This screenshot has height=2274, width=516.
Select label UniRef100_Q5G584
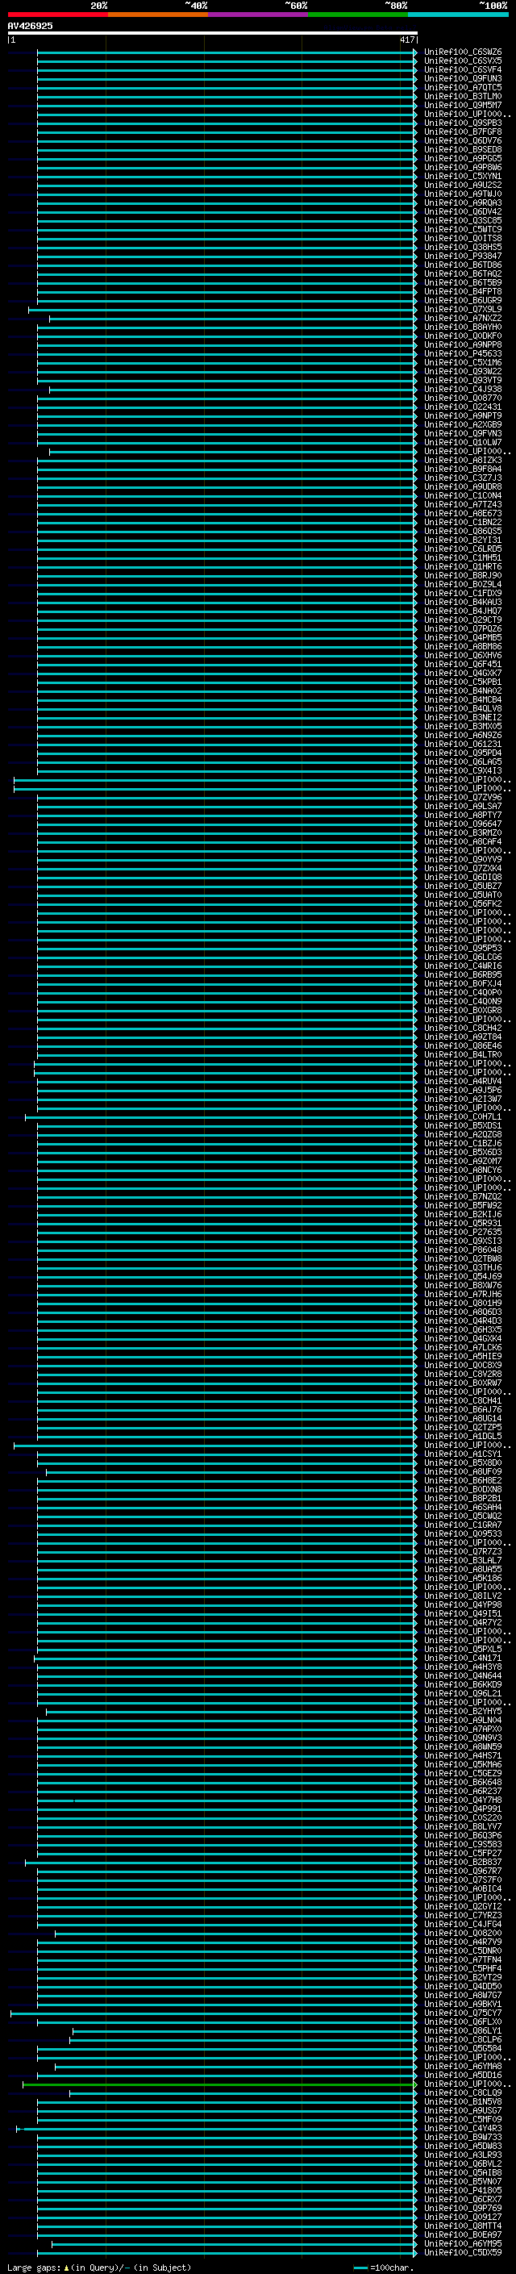(463, 2048)
